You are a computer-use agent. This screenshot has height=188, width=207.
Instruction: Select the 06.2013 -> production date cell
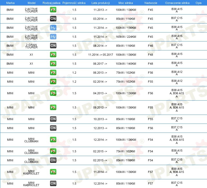click(x=100, y=73)
